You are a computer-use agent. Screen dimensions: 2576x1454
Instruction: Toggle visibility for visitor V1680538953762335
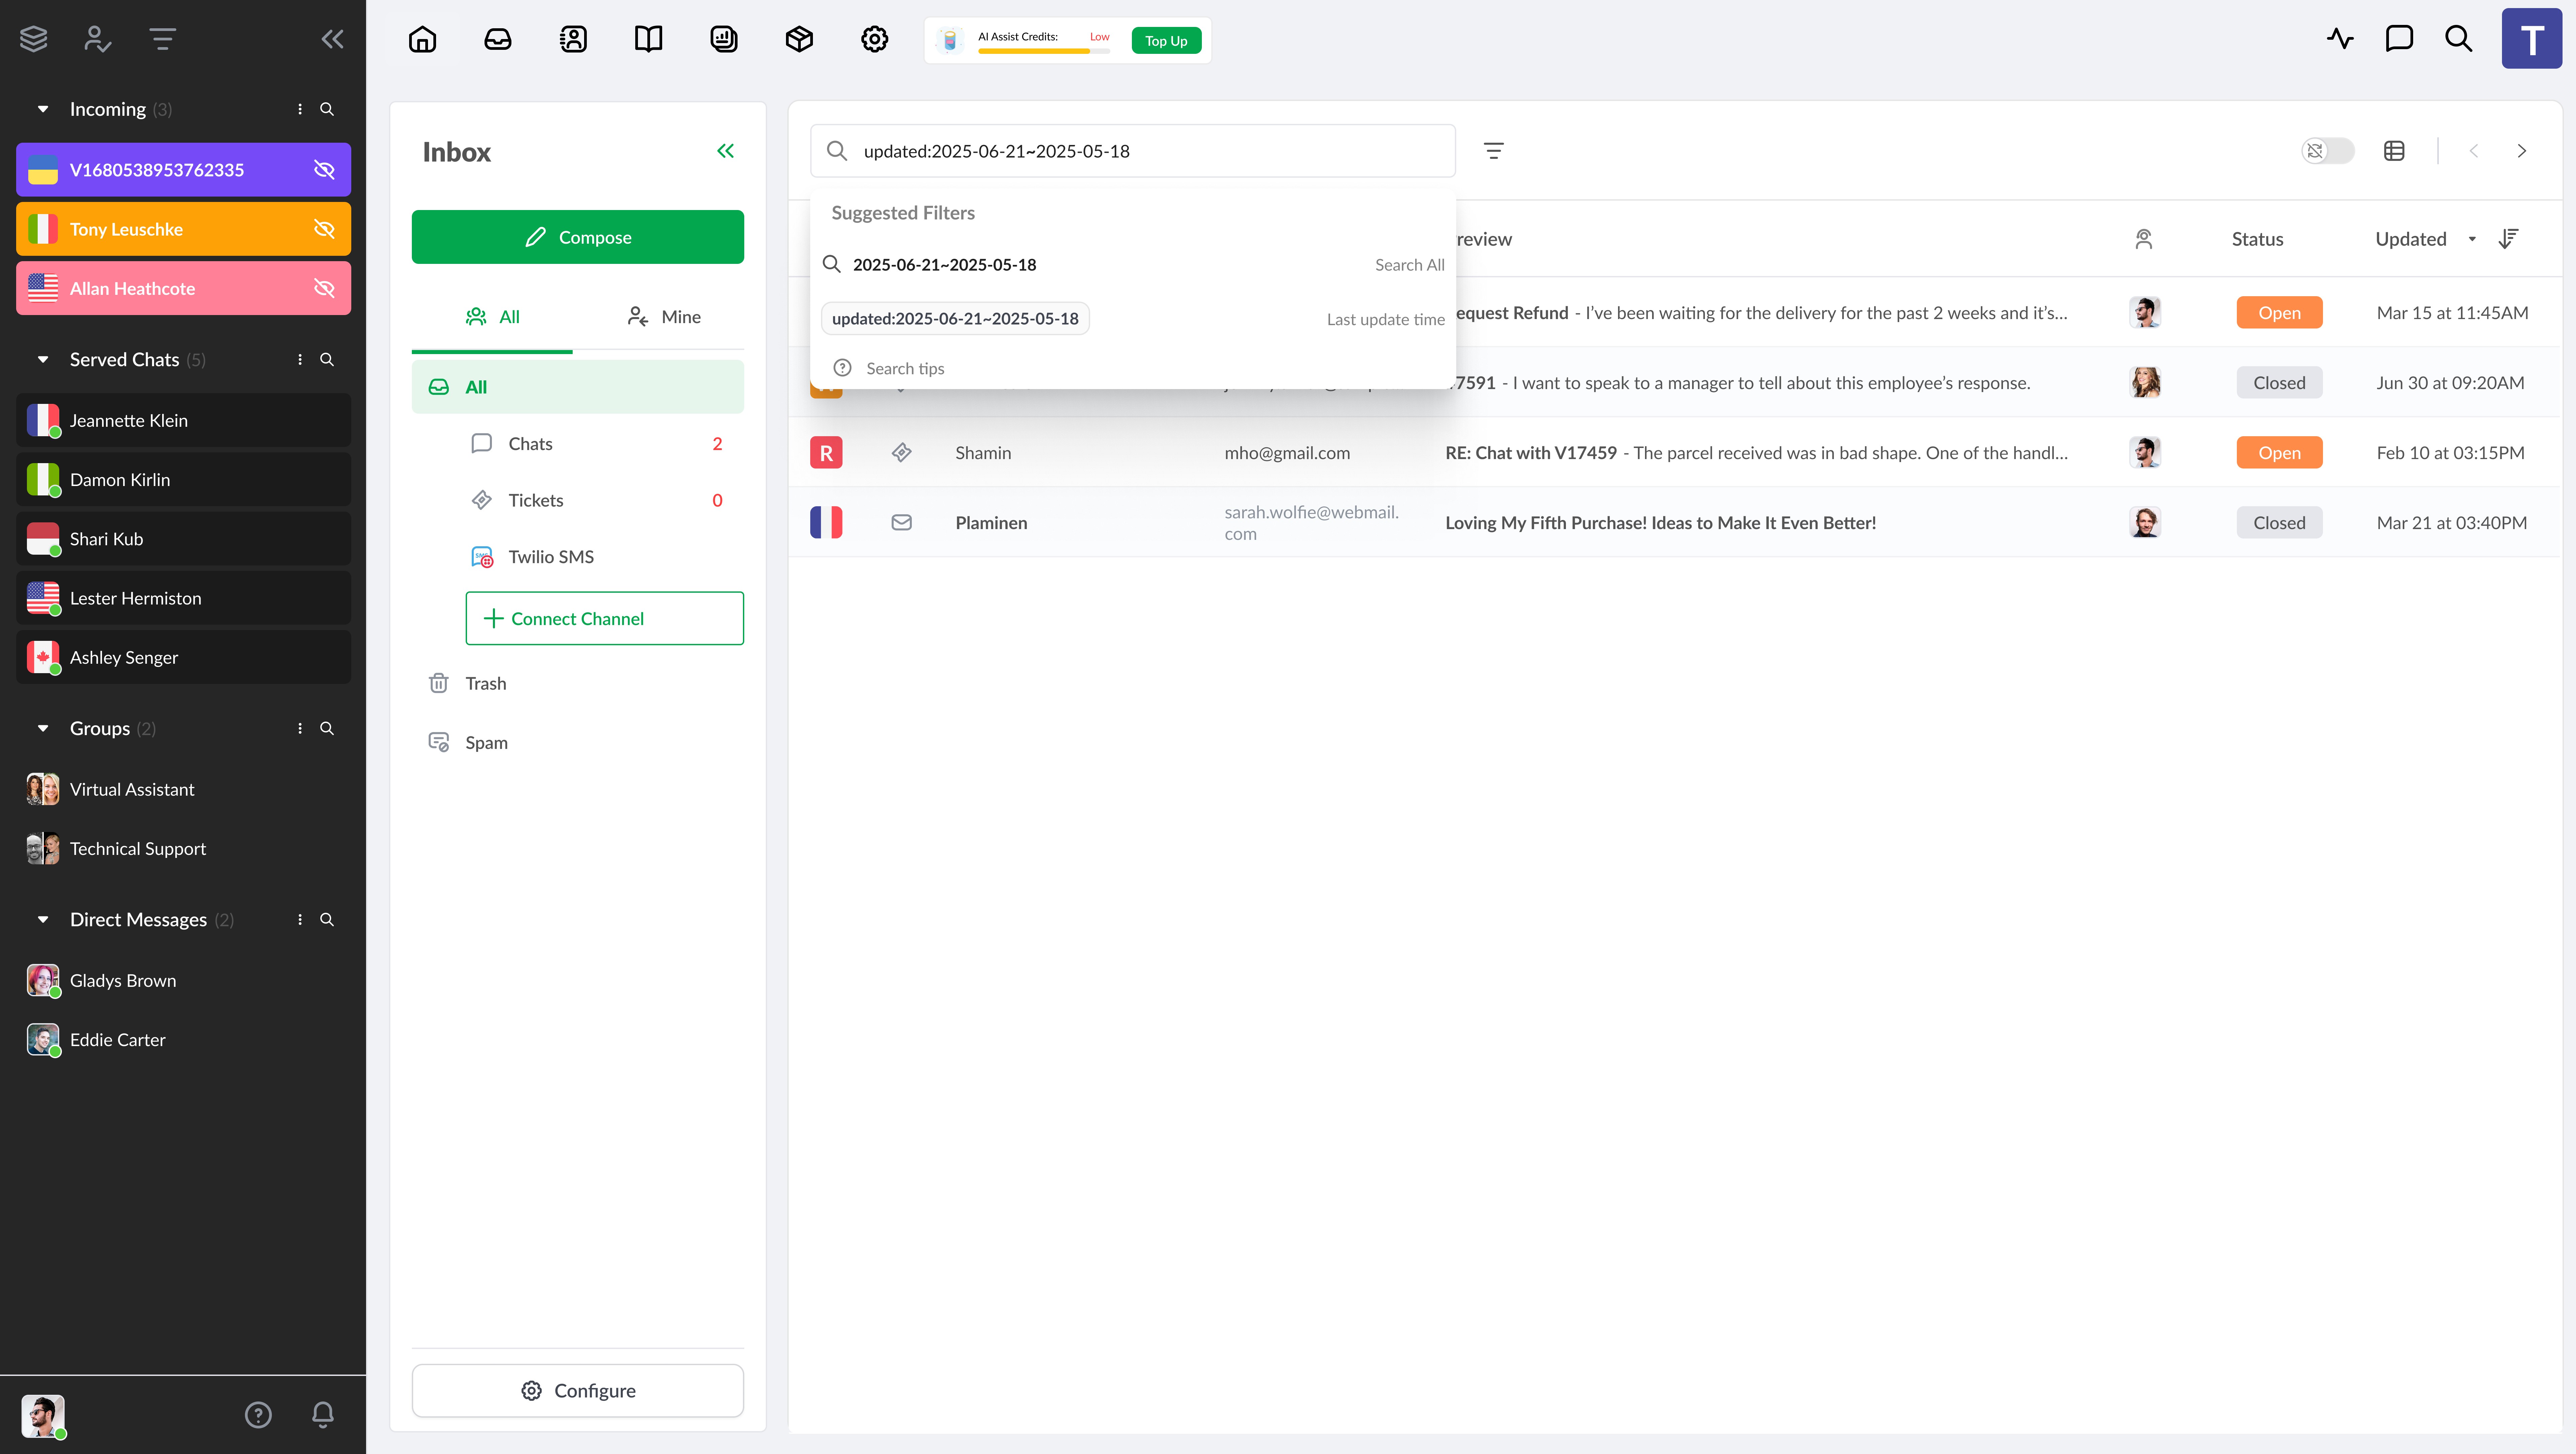coord(324,170)
